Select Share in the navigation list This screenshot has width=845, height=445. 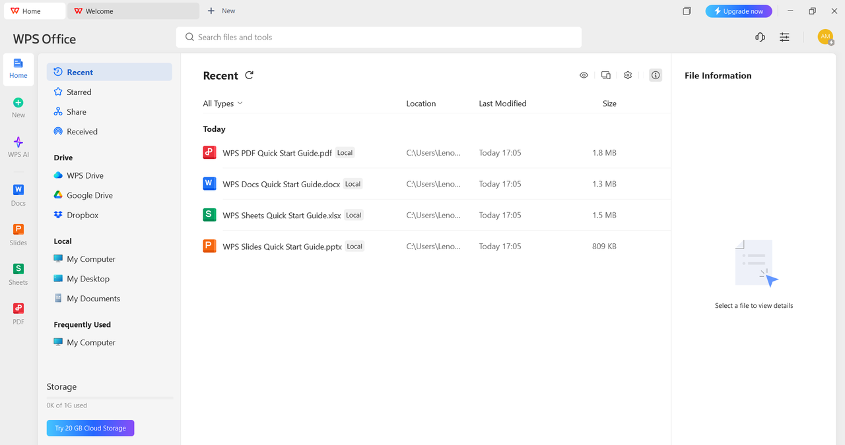pyautogui.click(x=109, y=111)
